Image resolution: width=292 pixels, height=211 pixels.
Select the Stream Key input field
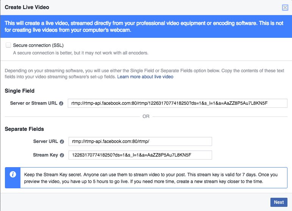point(140,155)
